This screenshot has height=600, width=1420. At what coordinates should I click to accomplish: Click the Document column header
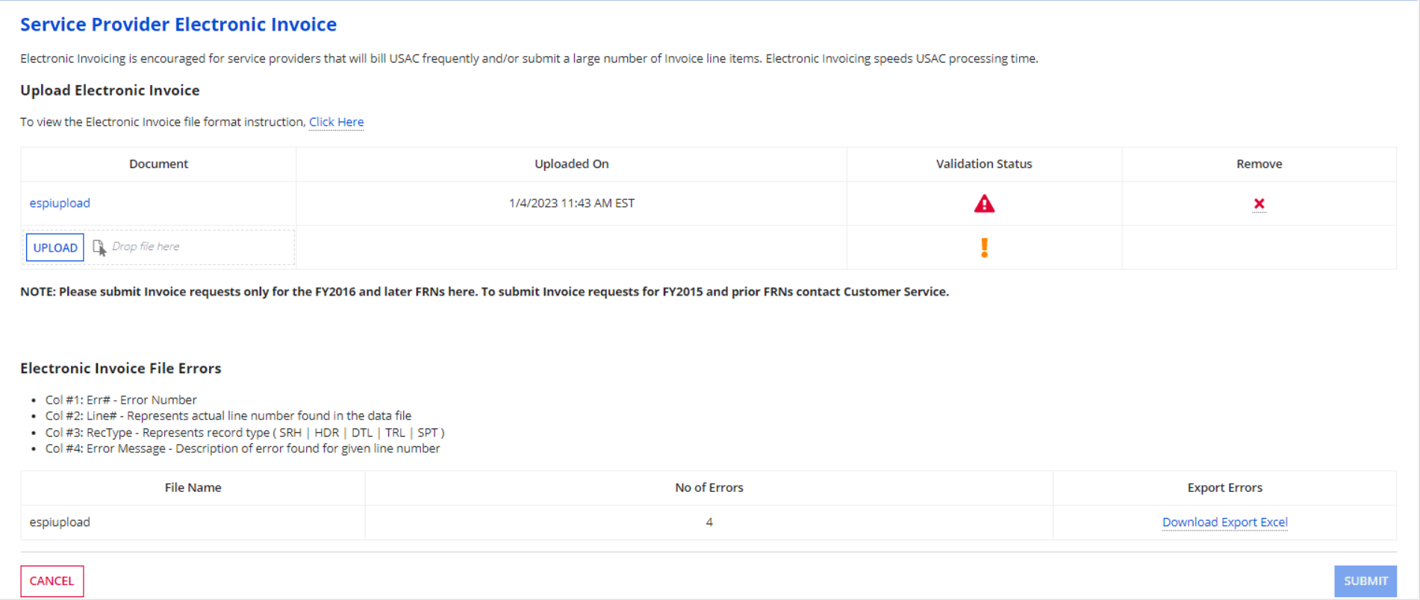(158, 164)
